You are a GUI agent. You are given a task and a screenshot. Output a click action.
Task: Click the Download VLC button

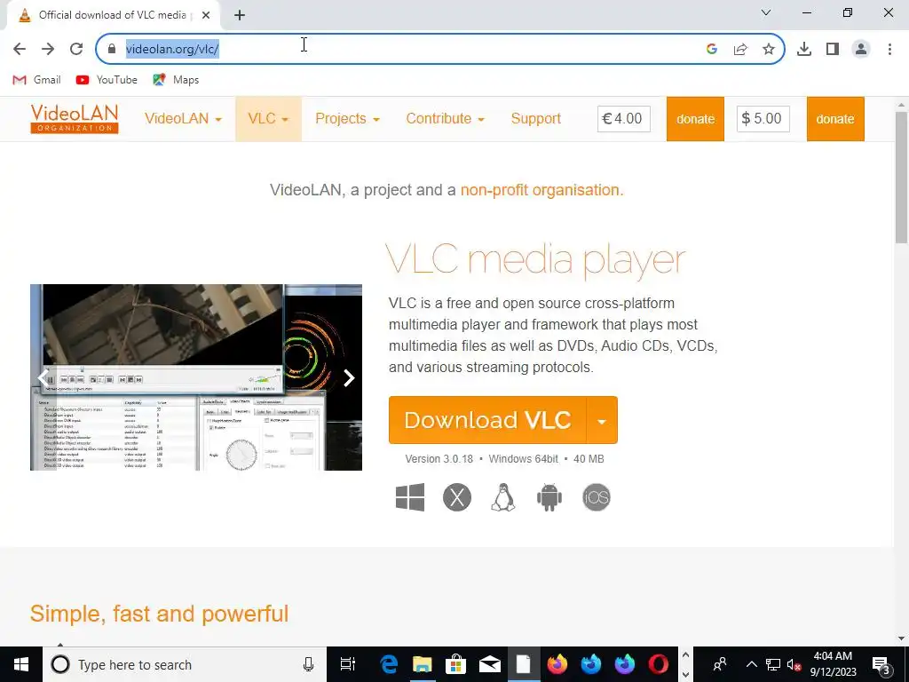487,420
